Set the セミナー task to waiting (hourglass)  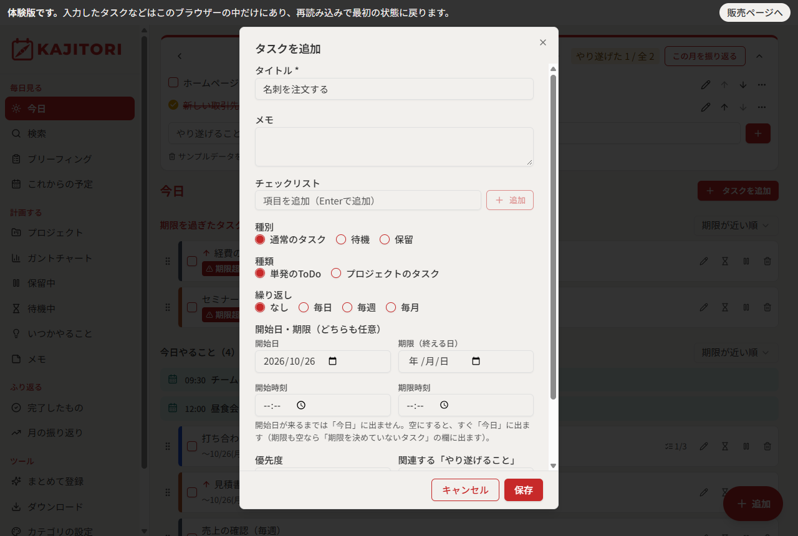pyautogui.click(x=725, y=307)
